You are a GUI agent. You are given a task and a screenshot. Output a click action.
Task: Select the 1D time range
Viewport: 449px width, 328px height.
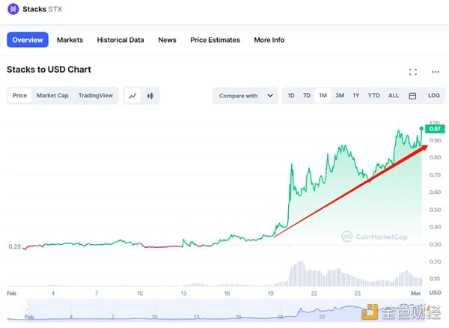coord(291,96)
